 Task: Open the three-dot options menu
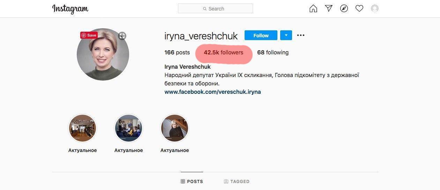coord(301,35)
